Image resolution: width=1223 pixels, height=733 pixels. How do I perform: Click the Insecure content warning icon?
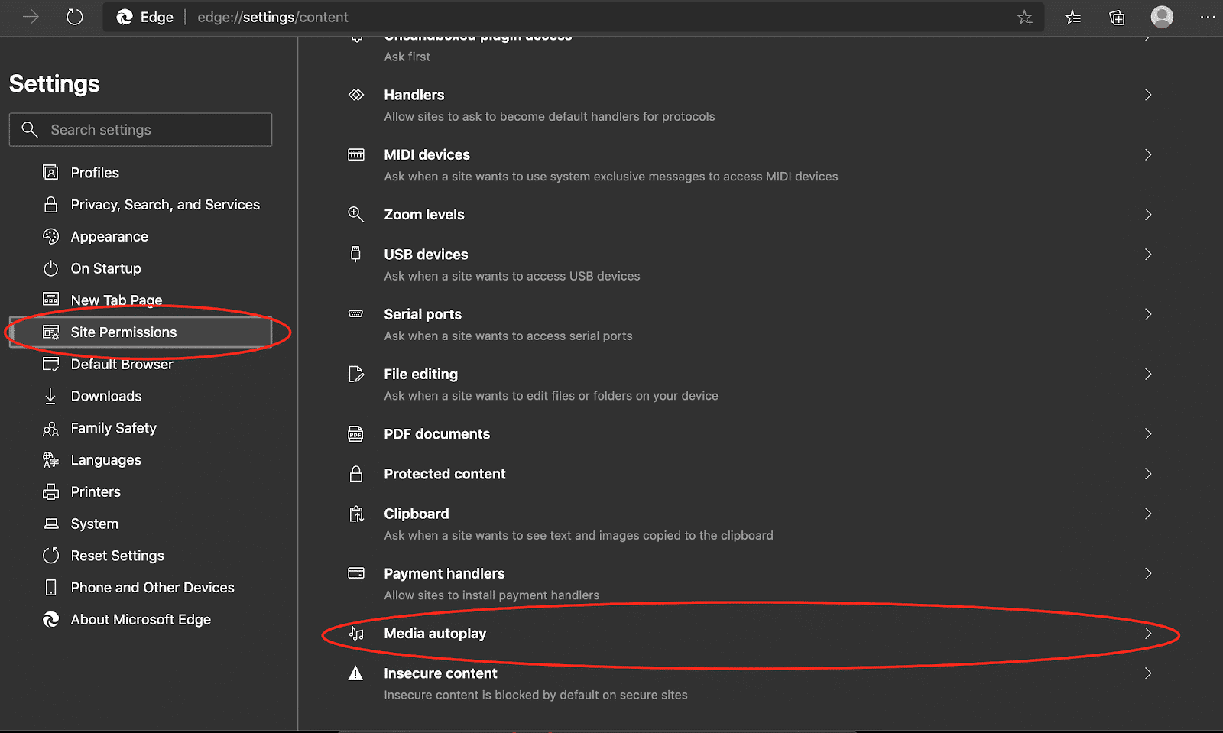tap(356, 673)
